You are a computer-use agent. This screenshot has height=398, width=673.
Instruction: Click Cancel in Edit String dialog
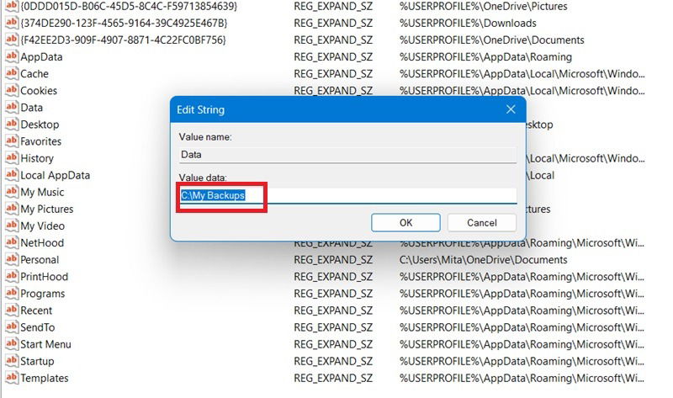[x=481, y=222]
